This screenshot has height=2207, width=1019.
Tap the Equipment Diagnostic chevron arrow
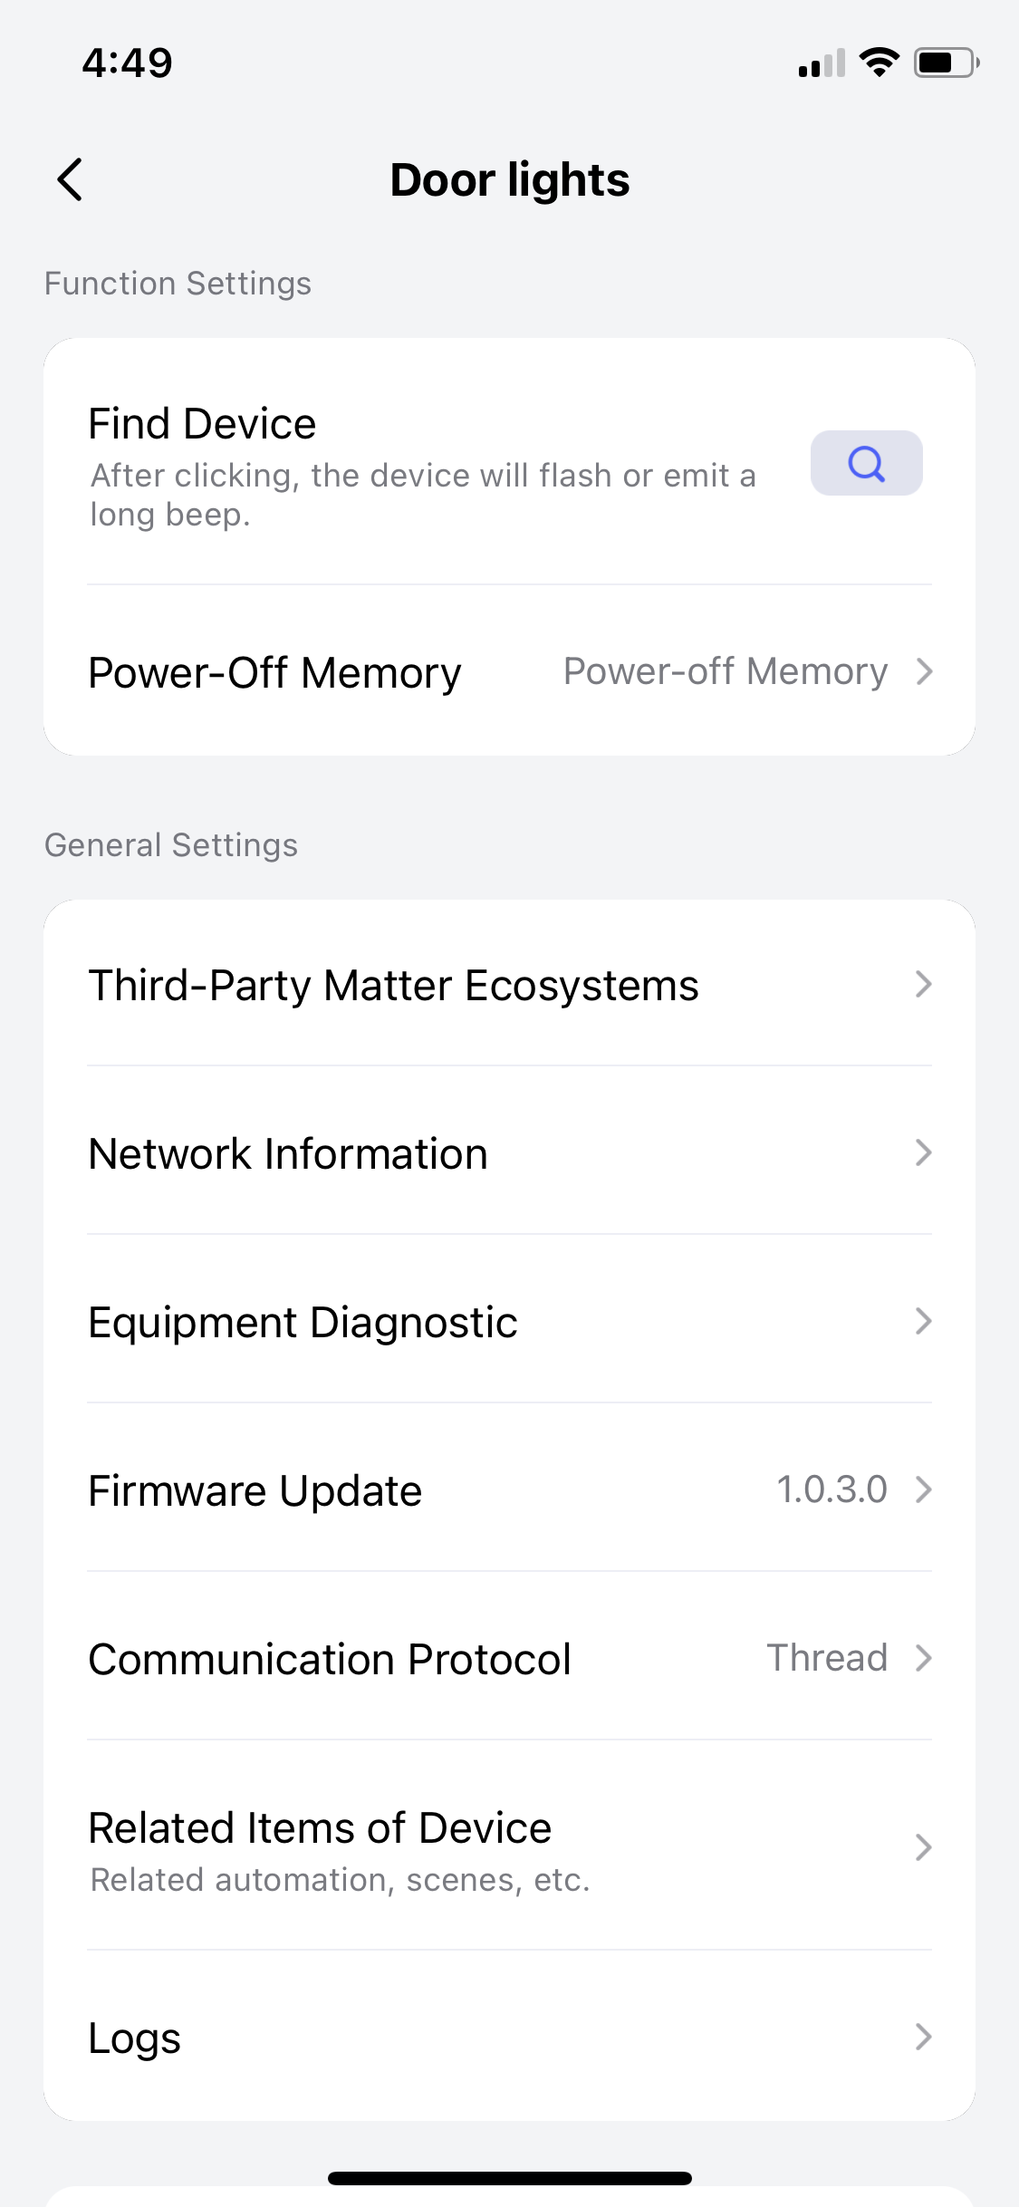click(923, 1321)
